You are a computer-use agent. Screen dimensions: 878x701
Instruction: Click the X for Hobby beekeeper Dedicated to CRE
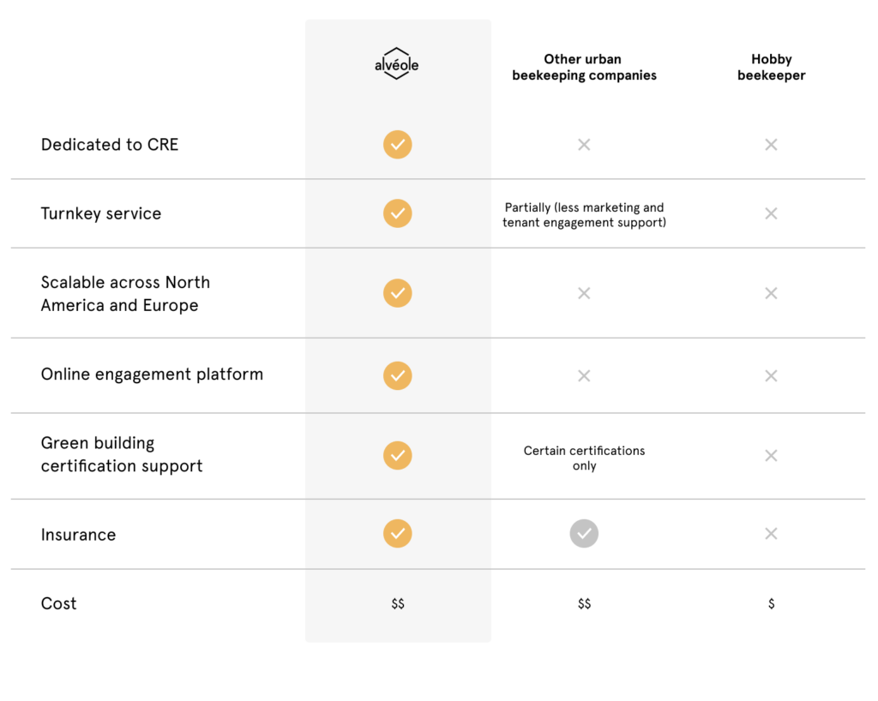pyautogui.click(x=771, y=144)
